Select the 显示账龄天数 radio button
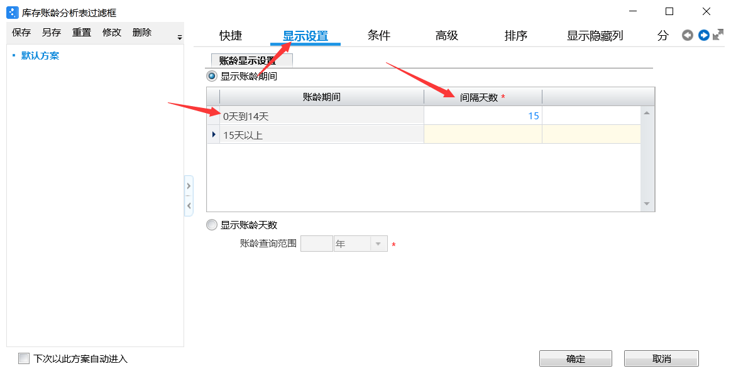The width and height of the screenshot is (731, 376). (x=212, y=225)
